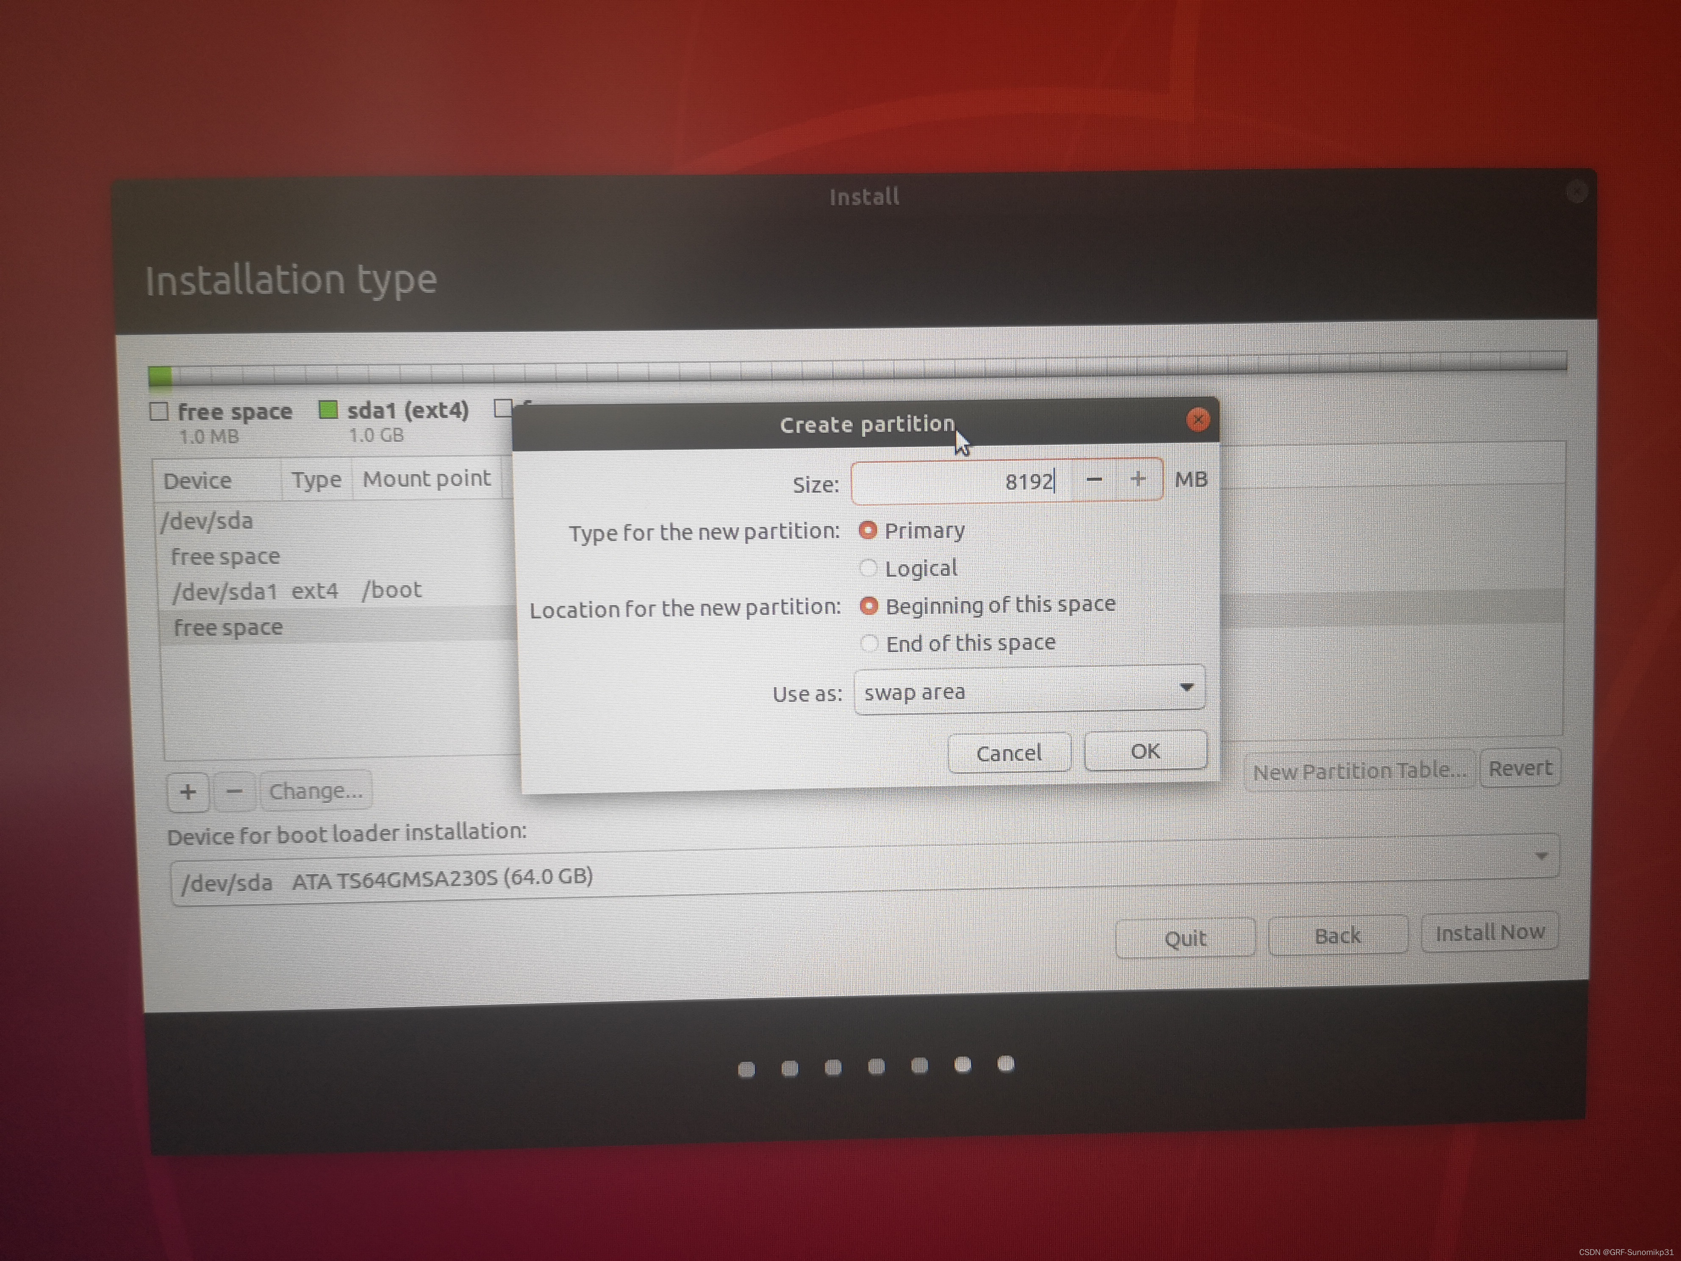
Task: Close the Create partition dialog with red X
Action: point(1198,419)
